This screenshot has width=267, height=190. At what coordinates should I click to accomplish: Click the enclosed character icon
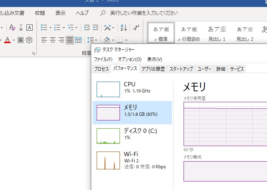pyautogui.click(x=29, y=40)
